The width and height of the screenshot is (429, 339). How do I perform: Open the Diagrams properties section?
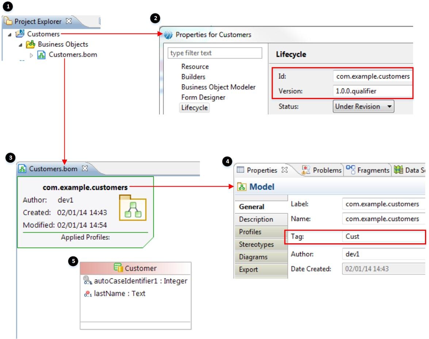[261, 257]
